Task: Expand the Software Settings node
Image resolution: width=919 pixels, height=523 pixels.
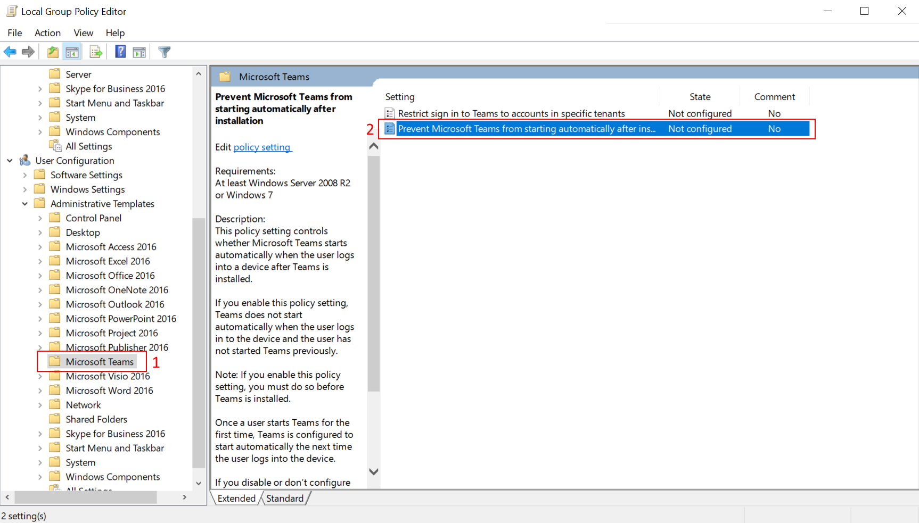Action: pos(24,175)
